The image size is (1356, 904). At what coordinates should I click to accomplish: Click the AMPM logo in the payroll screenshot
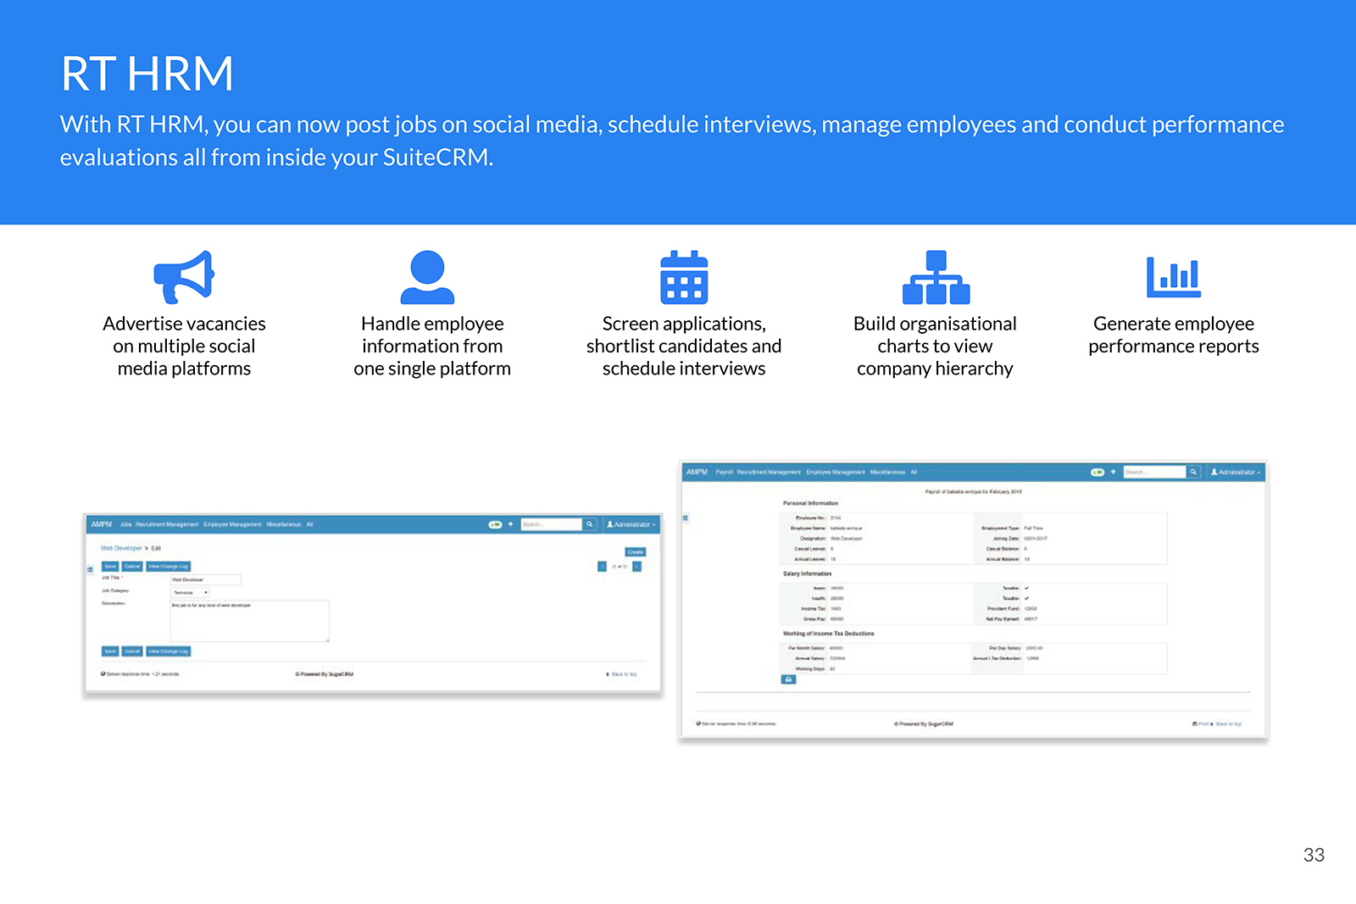697,472
